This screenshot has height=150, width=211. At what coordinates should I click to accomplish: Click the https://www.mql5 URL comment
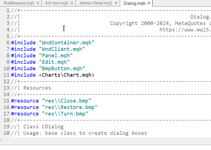185,30
